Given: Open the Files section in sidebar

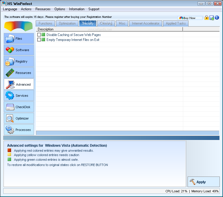Looking at the screenshot, I should click(x=19, y=39).
